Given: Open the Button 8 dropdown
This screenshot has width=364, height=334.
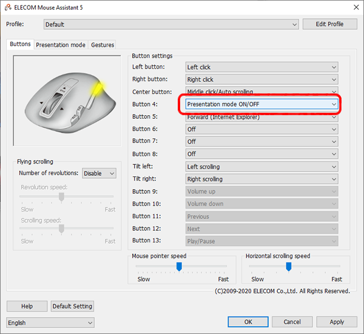Looking at the screenshot, I should click(x=261, y=154).
